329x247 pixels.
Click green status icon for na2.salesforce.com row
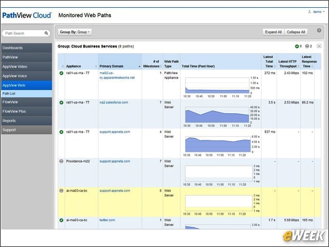click(x=61, y=102)
